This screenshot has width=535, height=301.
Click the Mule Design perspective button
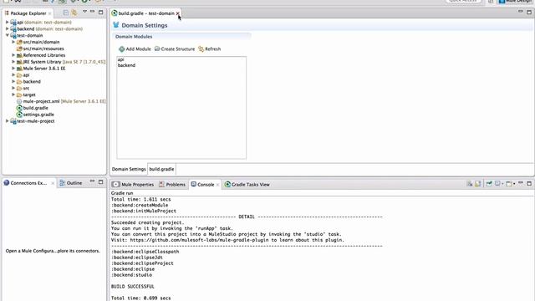pos(517,2)
